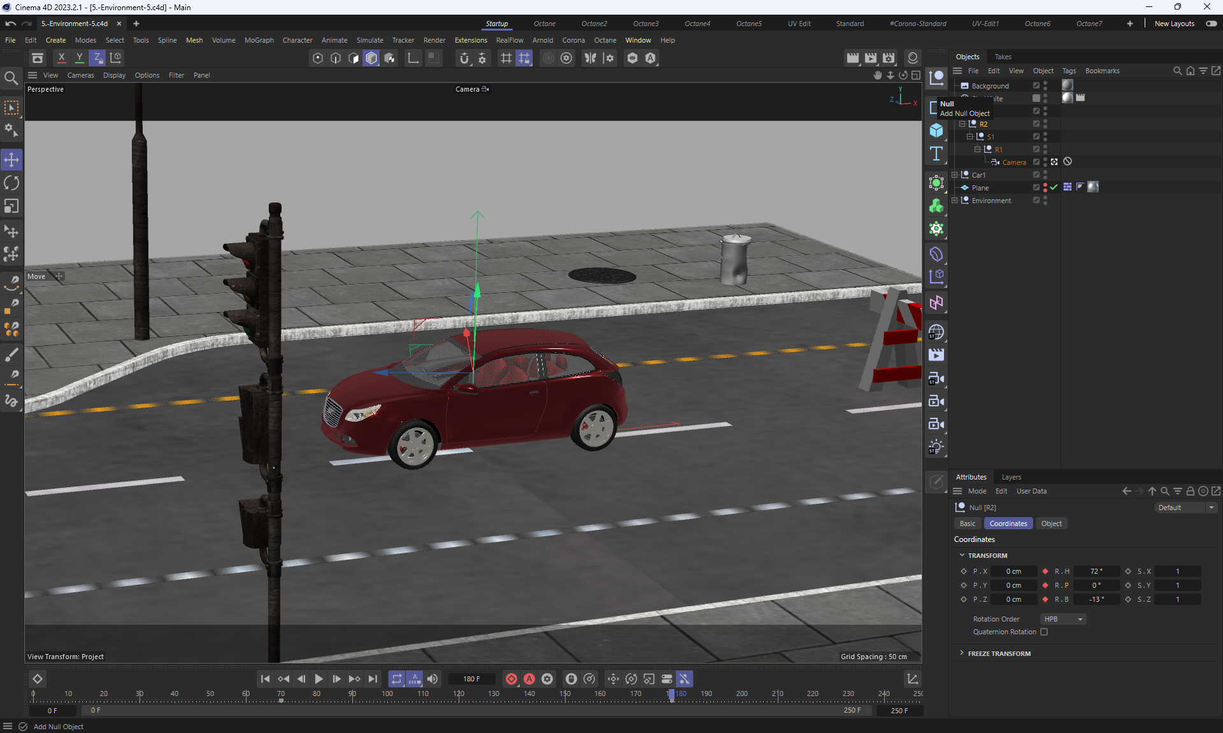
Task: Switch to the Takes tab
Action: (1003, 57)
